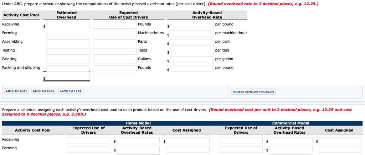Click Commercial Model Receiving cost assigned field
The image size is (365, 155).
pyautogui.click(x=340, y=140)
